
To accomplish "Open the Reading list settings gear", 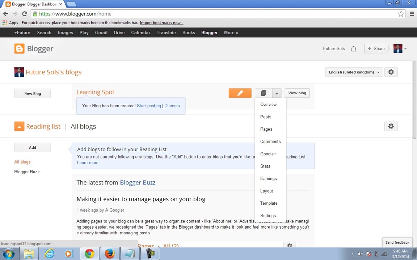I will (x=391, y=126).
